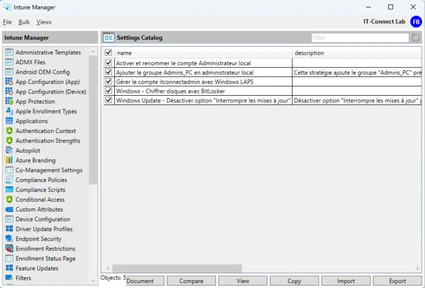425x288 pixels.
Task: Select the Android OEM Config icon
Action: pos(9,72)
